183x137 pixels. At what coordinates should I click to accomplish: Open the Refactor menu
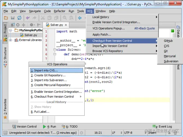(60, 11)
